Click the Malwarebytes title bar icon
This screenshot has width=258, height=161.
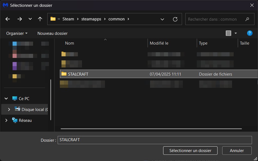5,5
